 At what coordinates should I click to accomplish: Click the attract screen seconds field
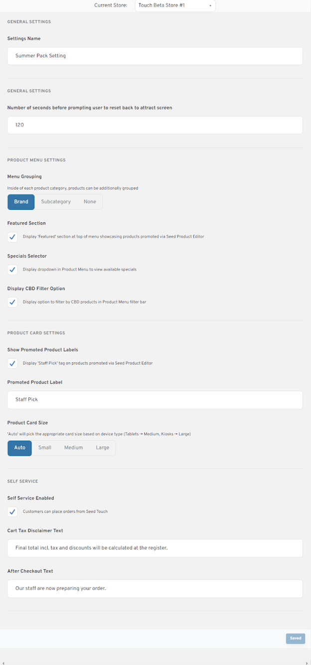(155, 125)
